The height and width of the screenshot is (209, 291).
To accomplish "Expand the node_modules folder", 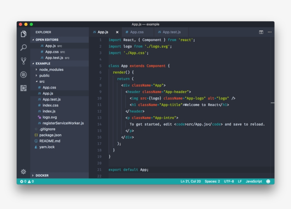I will point(51,69).
